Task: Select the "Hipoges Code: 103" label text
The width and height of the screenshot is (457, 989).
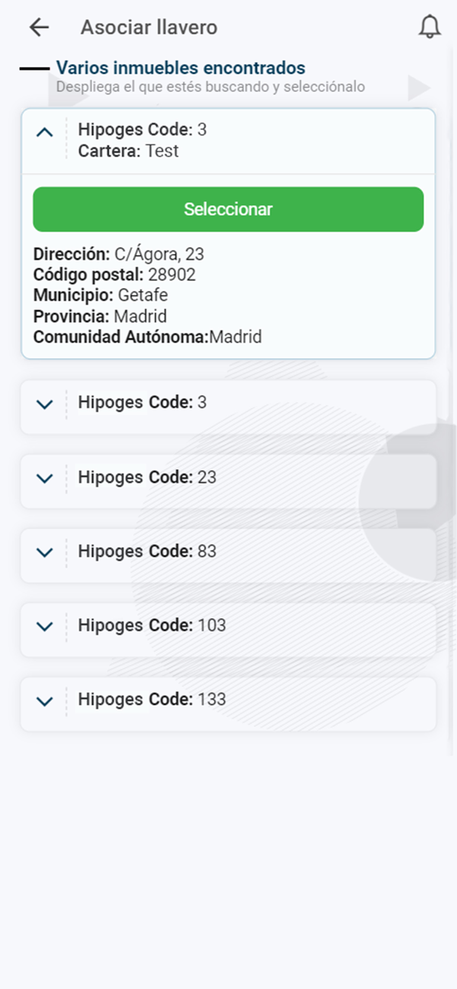Action: [152, 626]
